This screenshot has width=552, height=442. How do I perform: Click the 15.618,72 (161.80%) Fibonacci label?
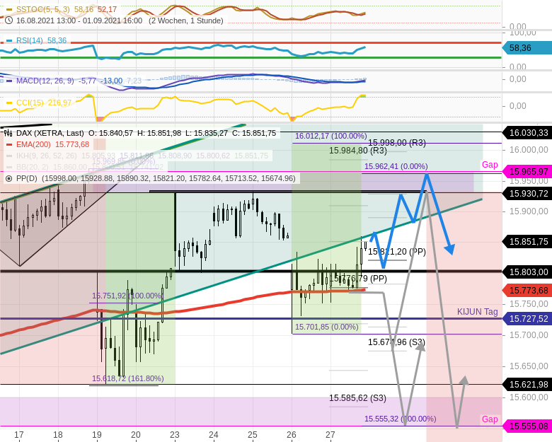click(128, 378)
